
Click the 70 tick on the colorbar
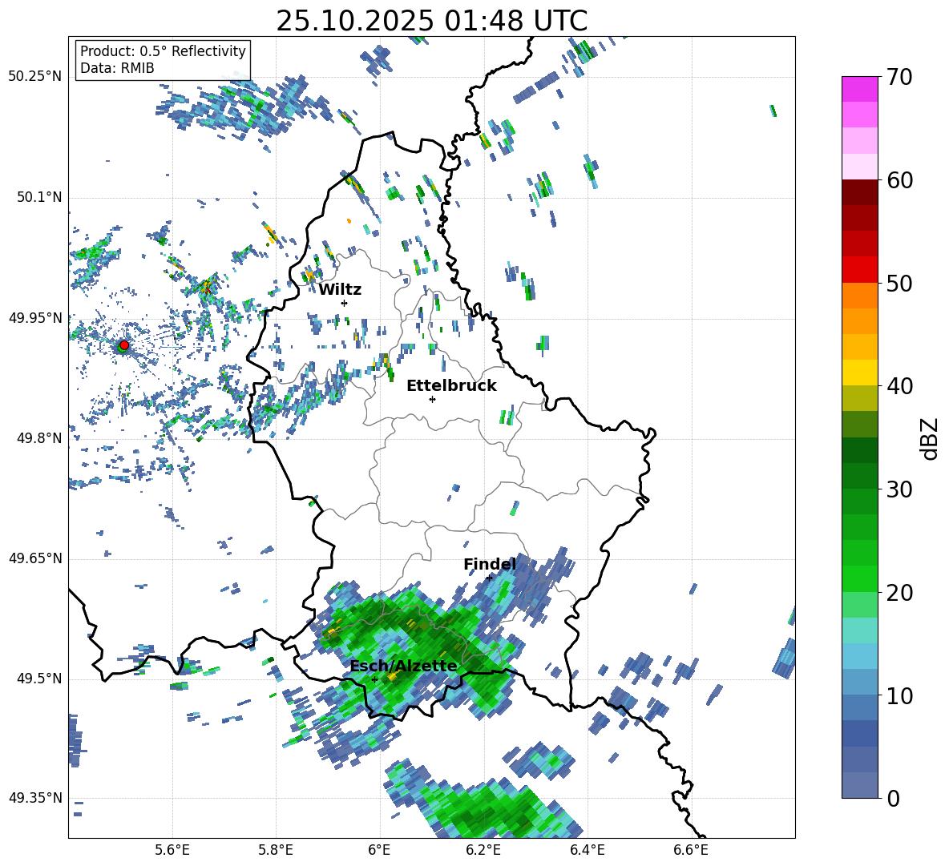point(899,78)
